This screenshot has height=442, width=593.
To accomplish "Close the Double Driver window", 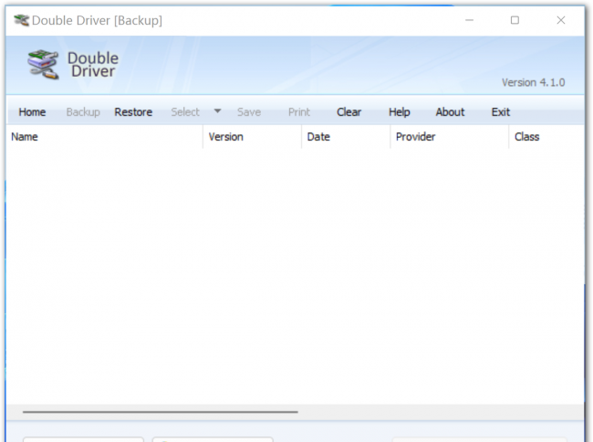I will point(561,20).
